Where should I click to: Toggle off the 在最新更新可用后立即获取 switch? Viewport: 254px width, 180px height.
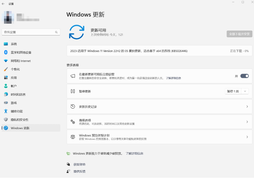pos(245,76)
